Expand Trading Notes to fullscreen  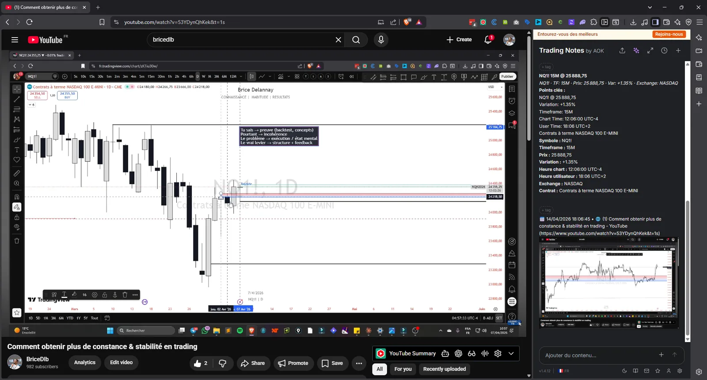click(650, 50)
